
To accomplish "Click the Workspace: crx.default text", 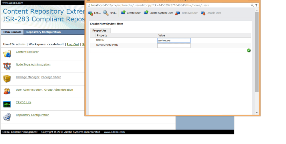I will tap(46, 44).
